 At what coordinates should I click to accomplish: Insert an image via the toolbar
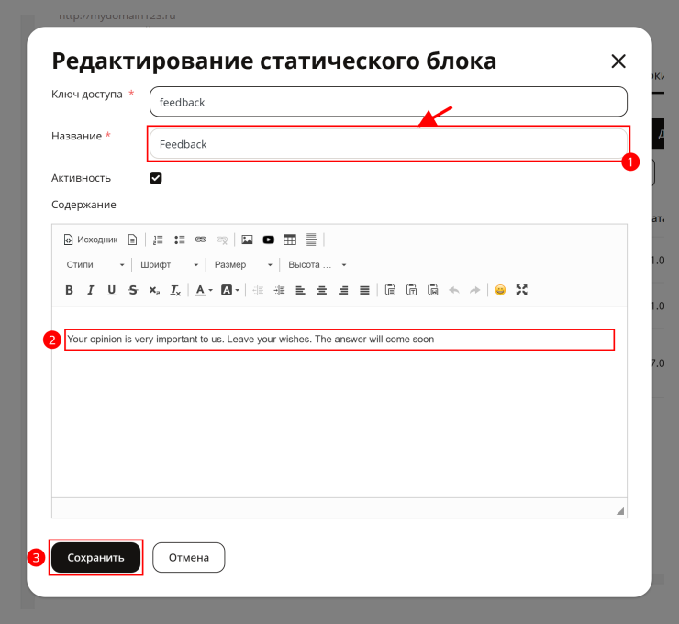[x=247, y=240]
